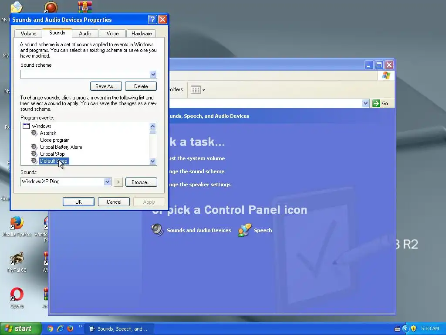Open Sounds and Audio Devices Control Panel icon

tap(157, 230)
